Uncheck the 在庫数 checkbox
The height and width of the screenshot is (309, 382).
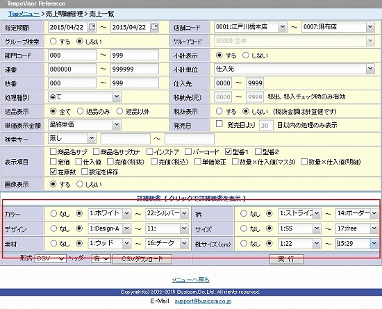53,172
